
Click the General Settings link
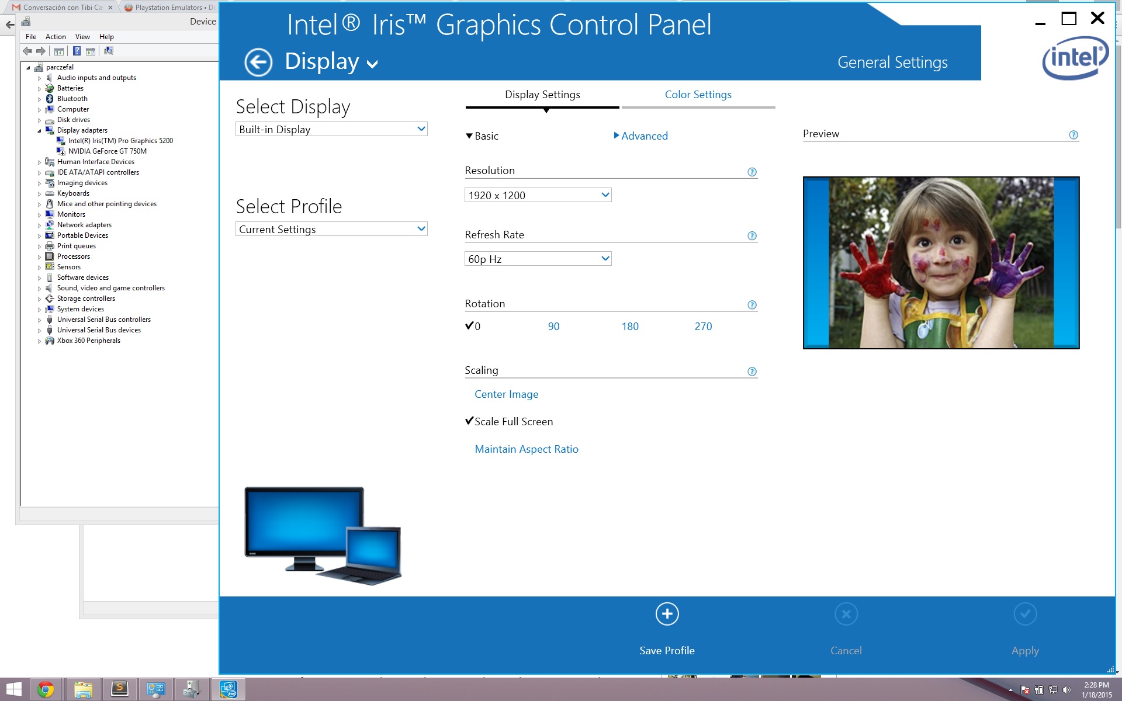[x=892, y=63]
